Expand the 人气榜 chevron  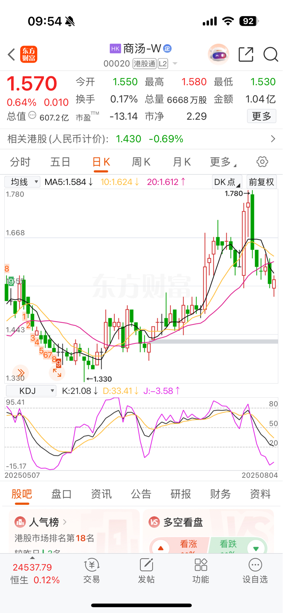coord(65,522)
